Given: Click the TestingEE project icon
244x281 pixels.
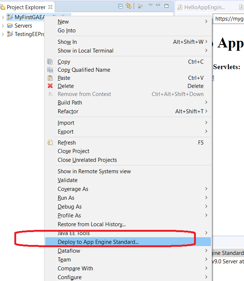Looking at the screenshot, I should coord(10,34).
